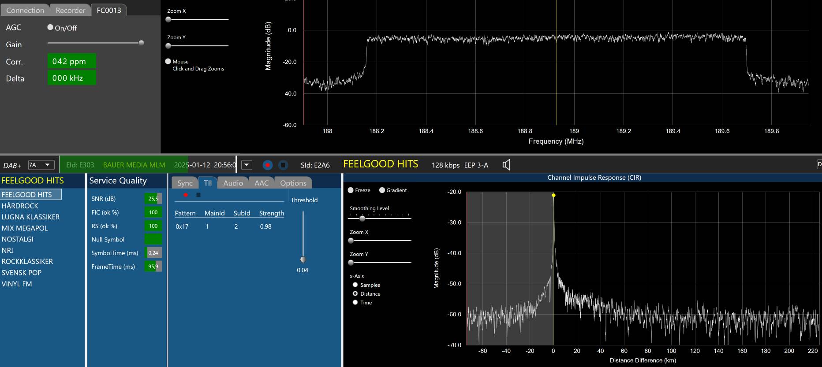Viewport: 822px width, 367px height.
Task: Mute audio with the speaker icon
Action: tap(506, 165)
